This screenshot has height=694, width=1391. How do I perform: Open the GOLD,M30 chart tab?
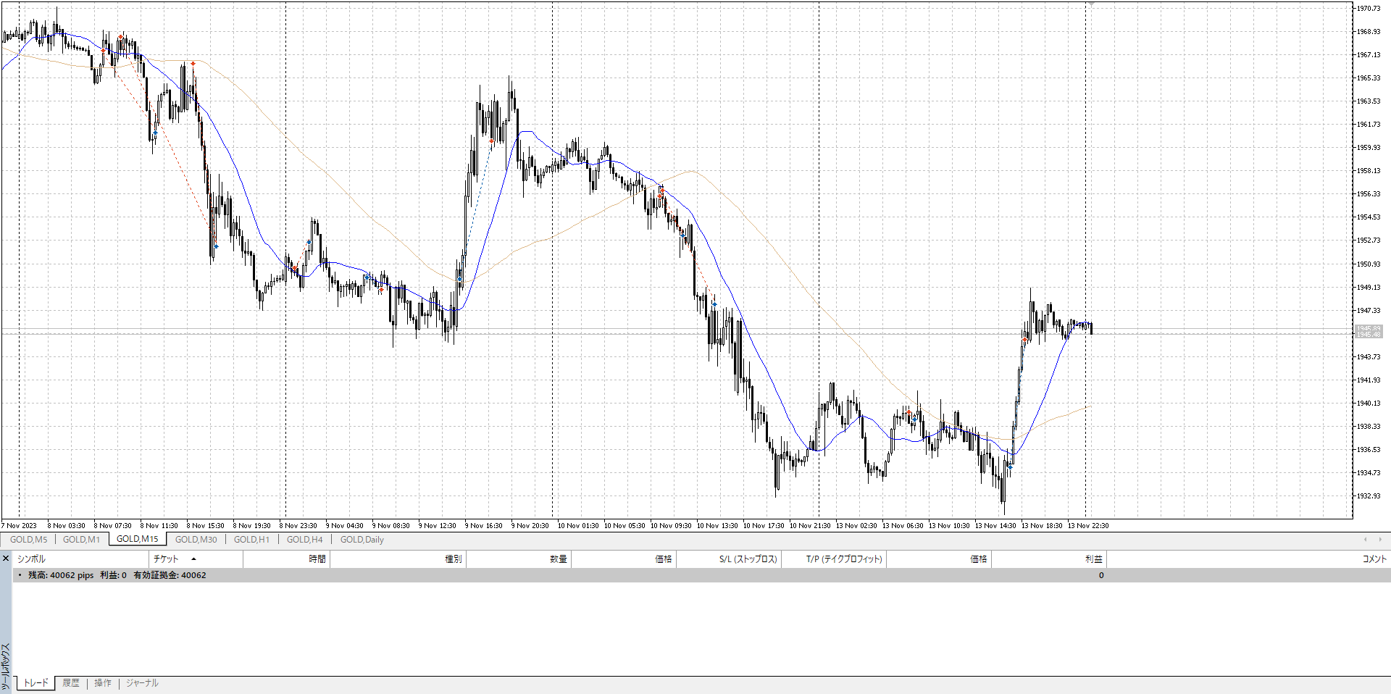[196, 540]
